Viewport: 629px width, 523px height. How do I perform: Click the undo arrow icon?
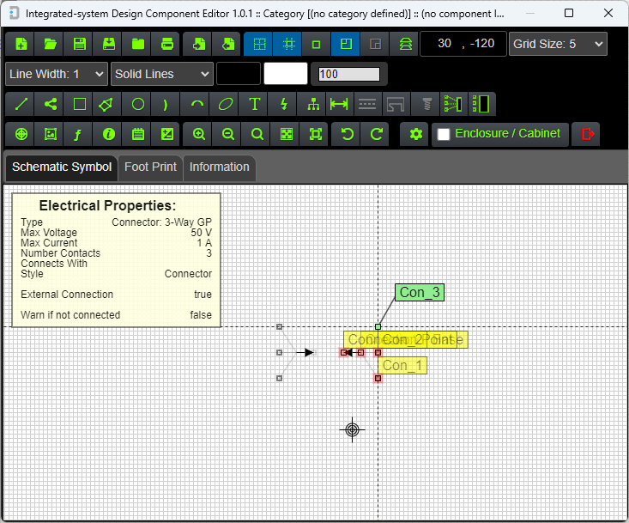[348, 134]
